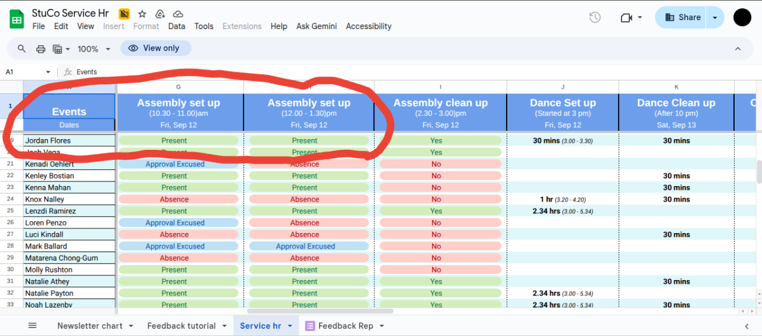
Task: Click the move to Drive folder icon
Action: (x=160, y=14)
